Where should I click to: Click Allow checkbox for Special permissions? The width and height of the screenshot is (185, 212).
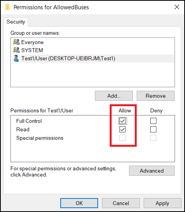point(122,138)
